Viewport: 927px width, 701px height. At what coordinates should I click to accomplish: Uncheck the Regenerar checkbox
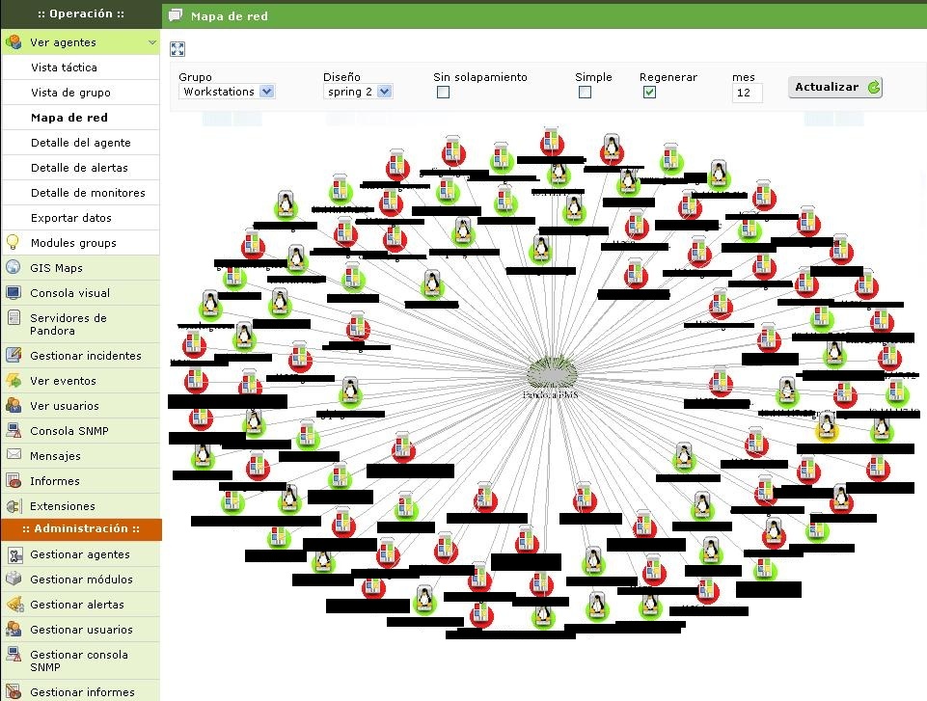click(649, 93)
